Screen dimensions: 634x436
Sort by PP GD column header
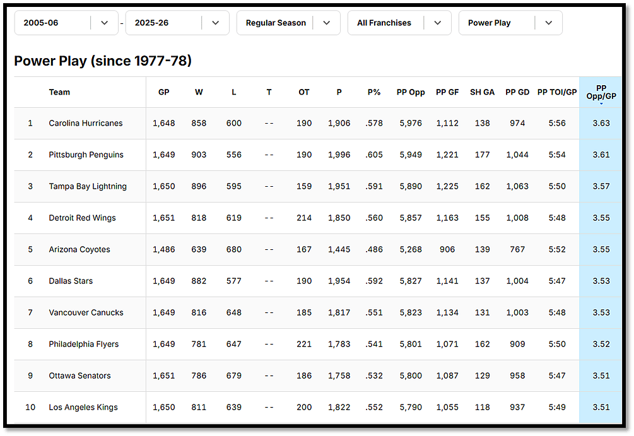[517, 92]
